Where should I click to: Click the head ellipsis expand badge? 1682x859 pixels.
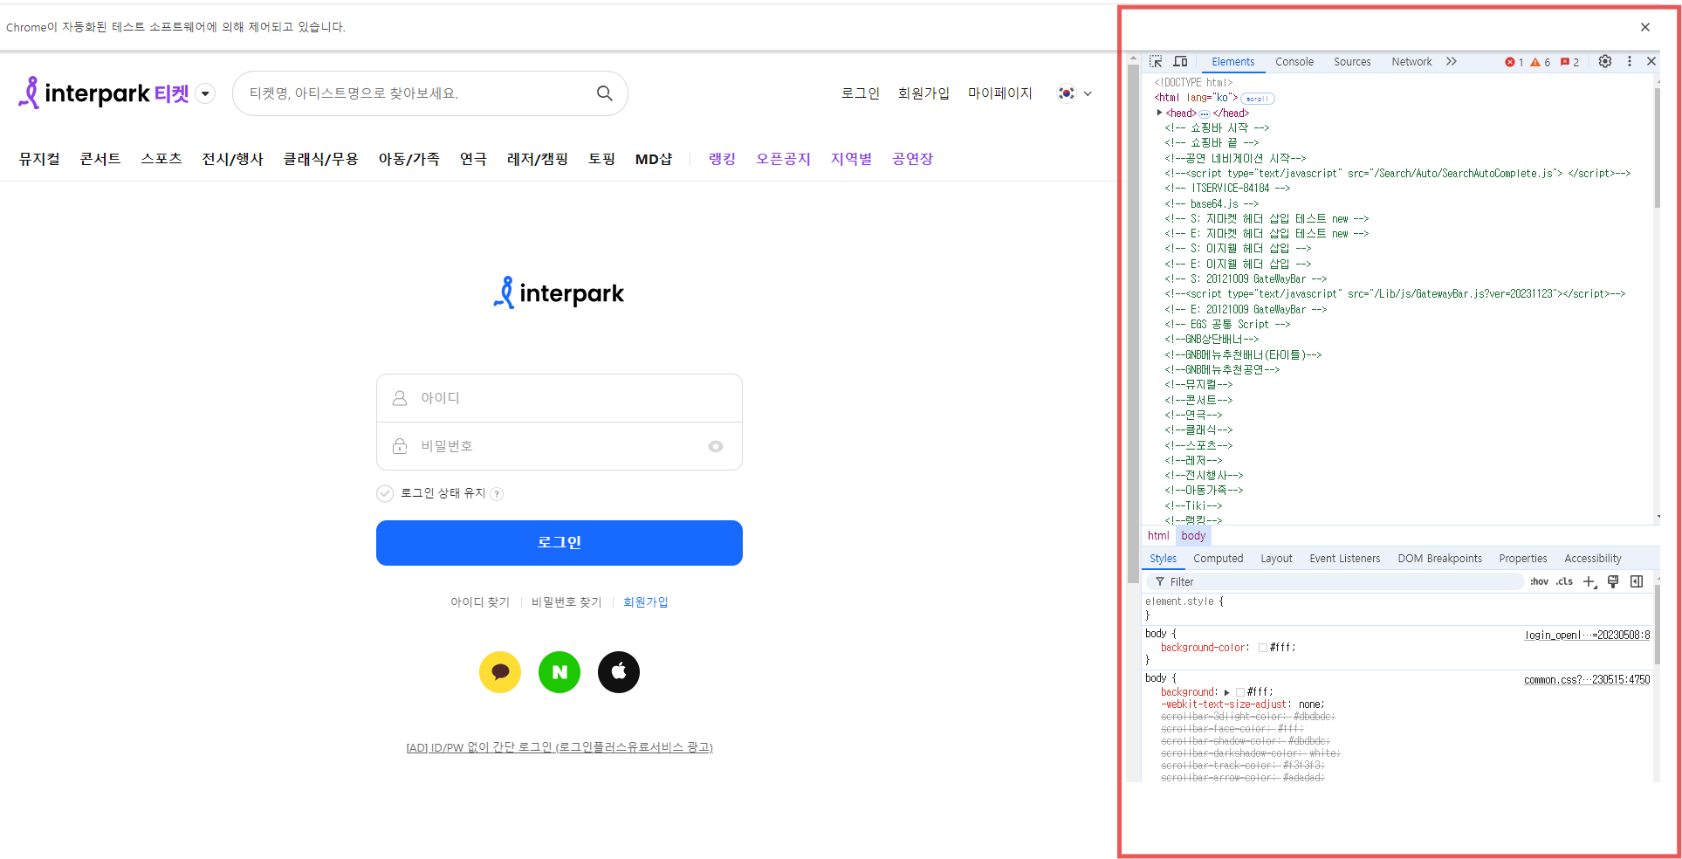point(1205,113)
